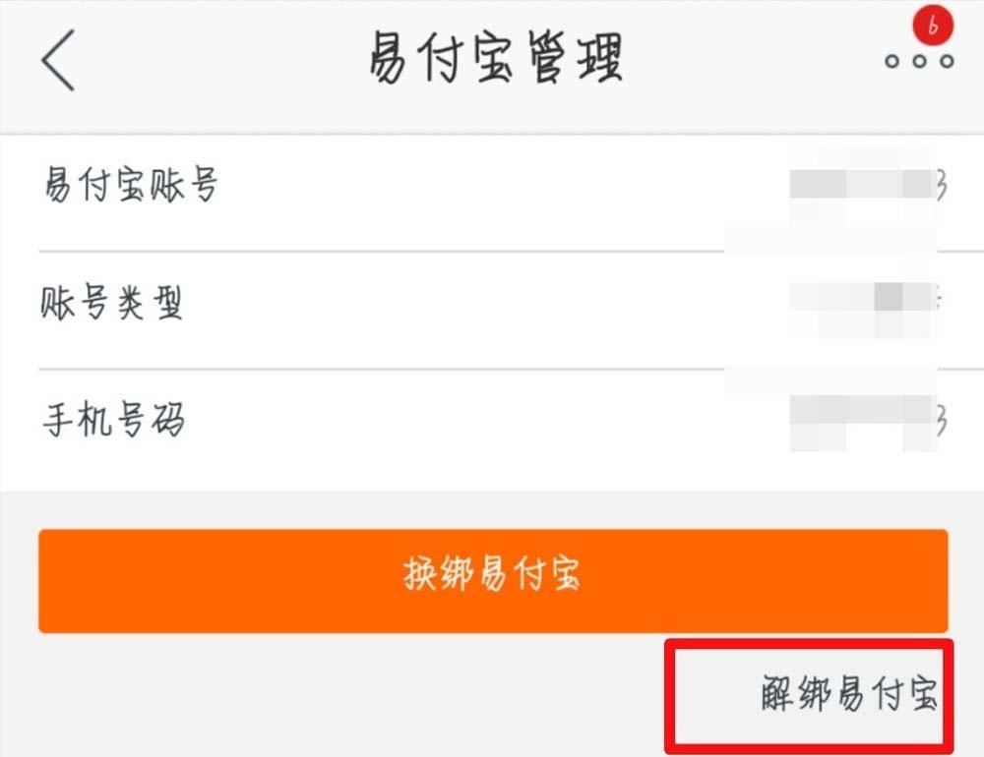This screenshot has height=757, width=984.
Task: Tap the left angle bracket to go back
Action: coord(56,59)
